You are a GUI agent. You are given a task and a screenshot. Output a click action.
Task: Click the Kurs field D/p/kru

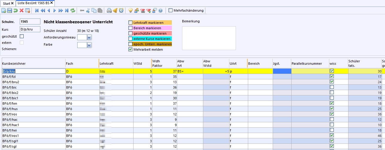(30, 29)
